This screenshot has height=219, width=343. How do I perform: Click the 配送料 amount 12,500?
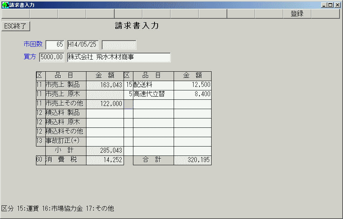pos(192,85)
